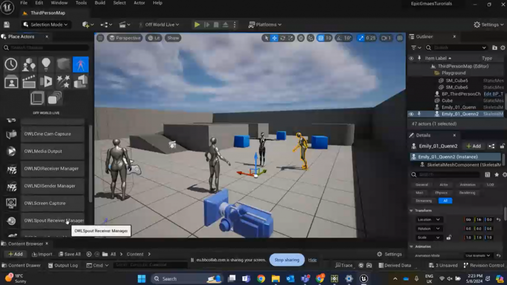Click the Place Actors search field
This screenshot has width=507, height=285.
[46, 47]
